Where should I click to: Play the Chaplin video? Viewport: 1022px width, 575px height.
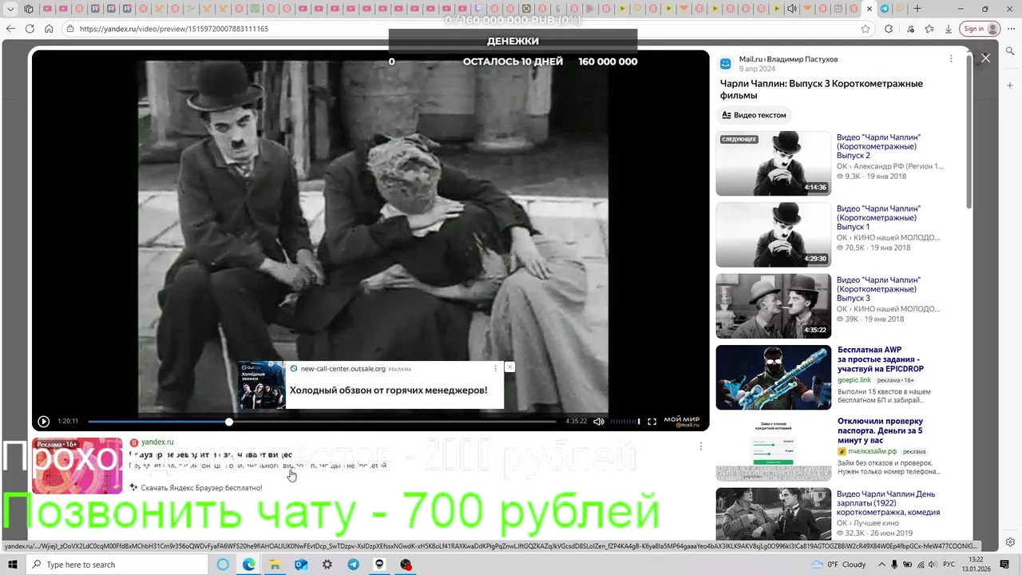pyautogui.click(x=44, y=422)
